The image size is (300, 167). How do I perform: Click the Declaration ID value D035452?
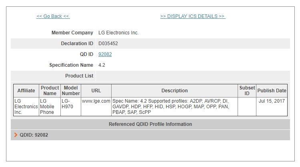click(x=108, y=44)
